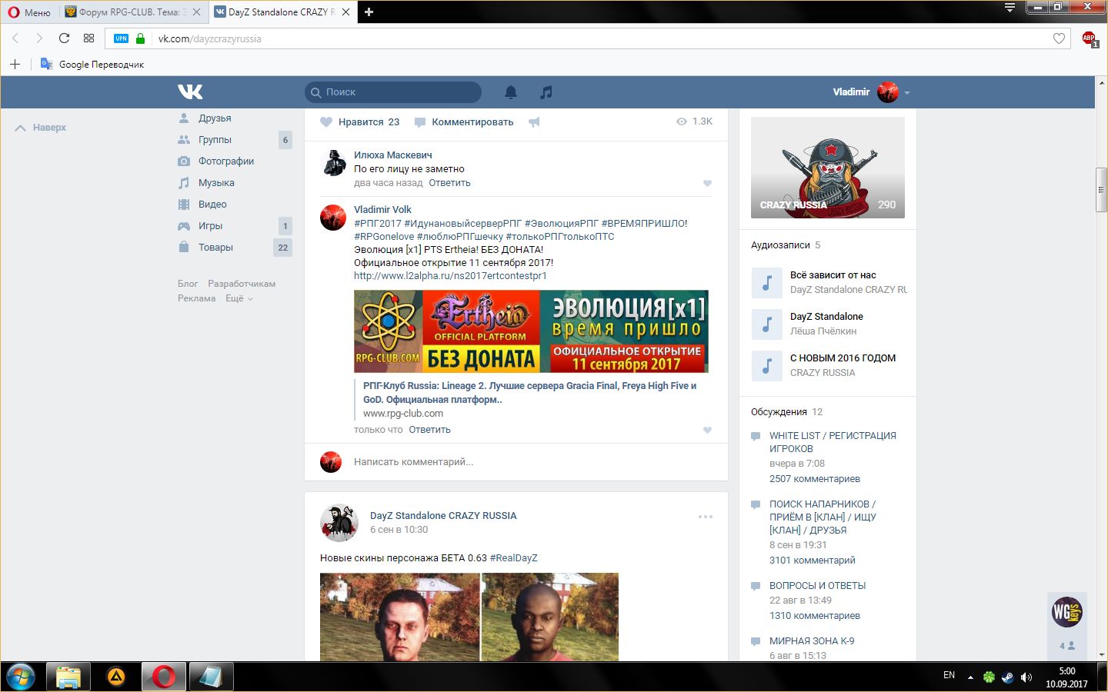Open Илюха Маскевич profile name

[393, 155]
